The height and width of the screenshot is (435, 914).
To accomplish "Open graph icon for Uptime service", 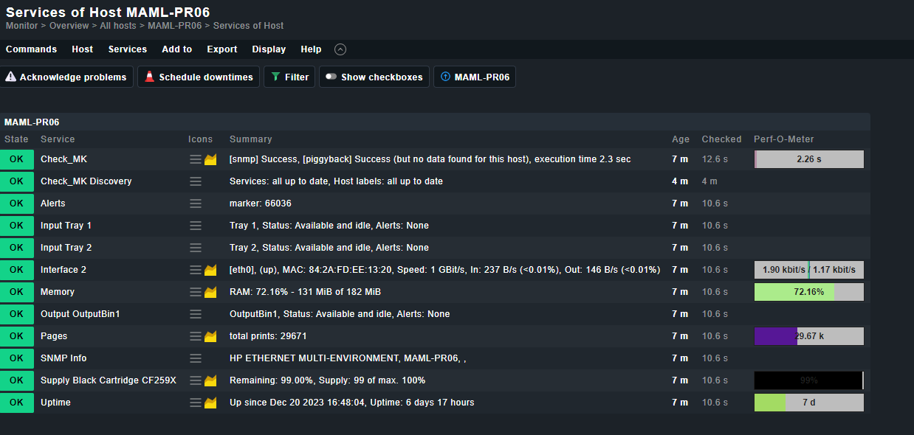I will [x=210, y=403].
